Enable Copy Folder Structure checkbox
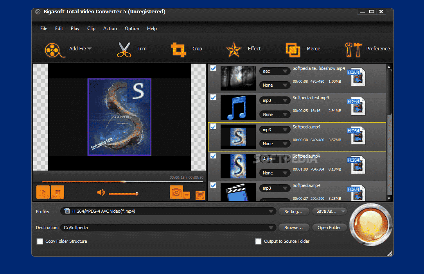This screenshot has width=424, height=274. 40,242
